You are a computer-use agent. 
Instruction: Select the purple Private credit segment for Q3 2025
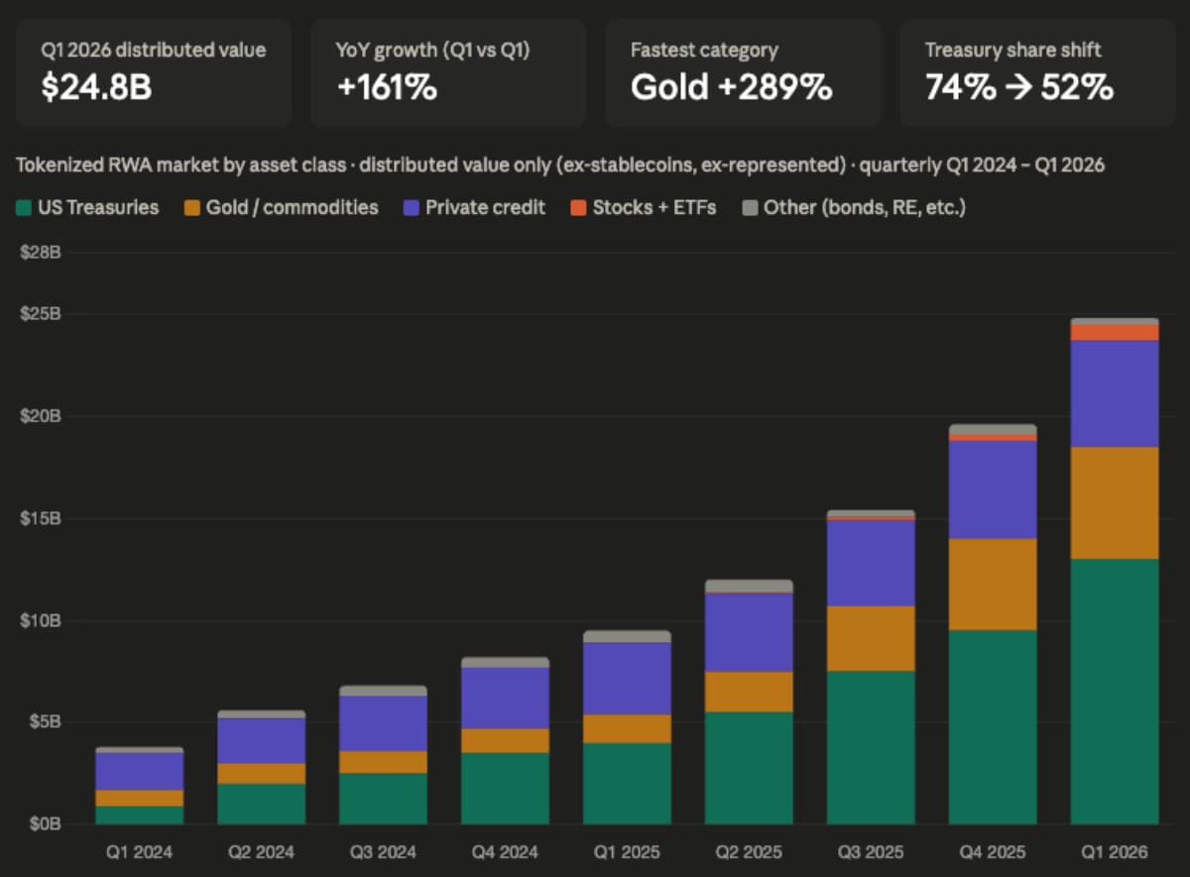tap(871, 563)
